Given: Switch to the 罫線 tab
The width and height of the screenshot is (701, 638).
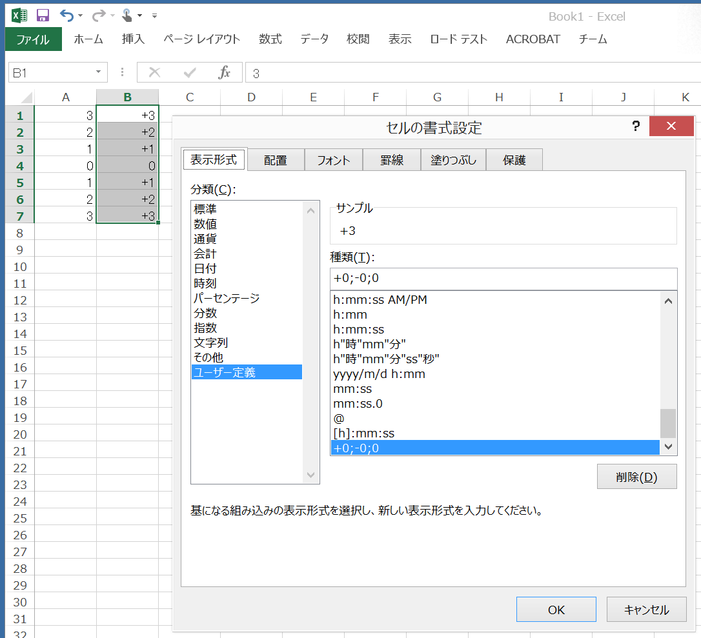Looking at the screenshot, I should (x=391, y=160).
